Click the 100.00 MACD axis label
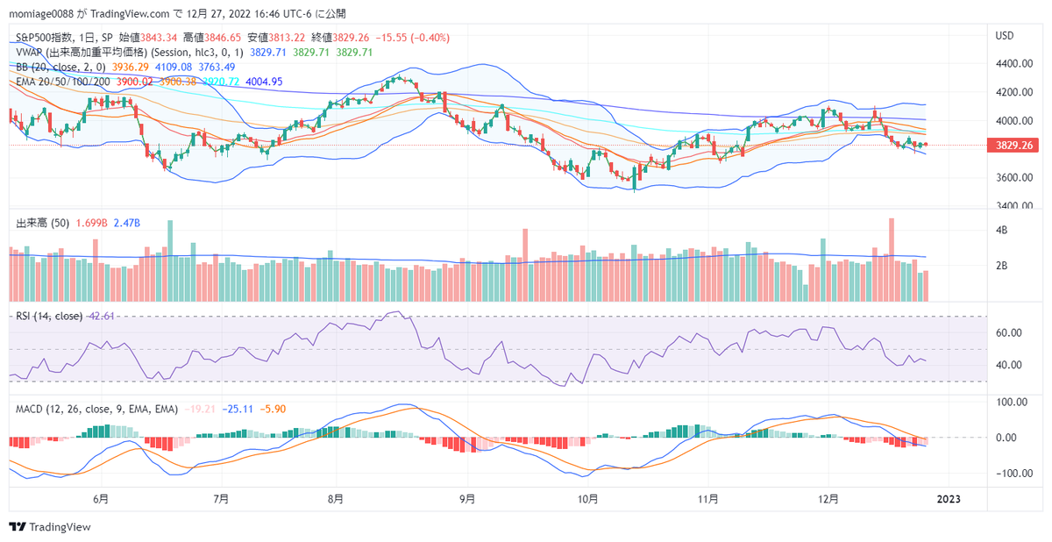Viewport: 1052px width, 542px height. (x=1012, y=402)
